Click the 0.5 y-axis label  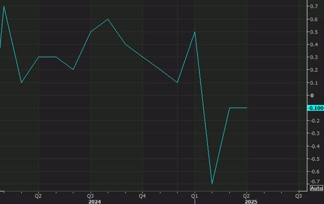click(x=314, y=32)
